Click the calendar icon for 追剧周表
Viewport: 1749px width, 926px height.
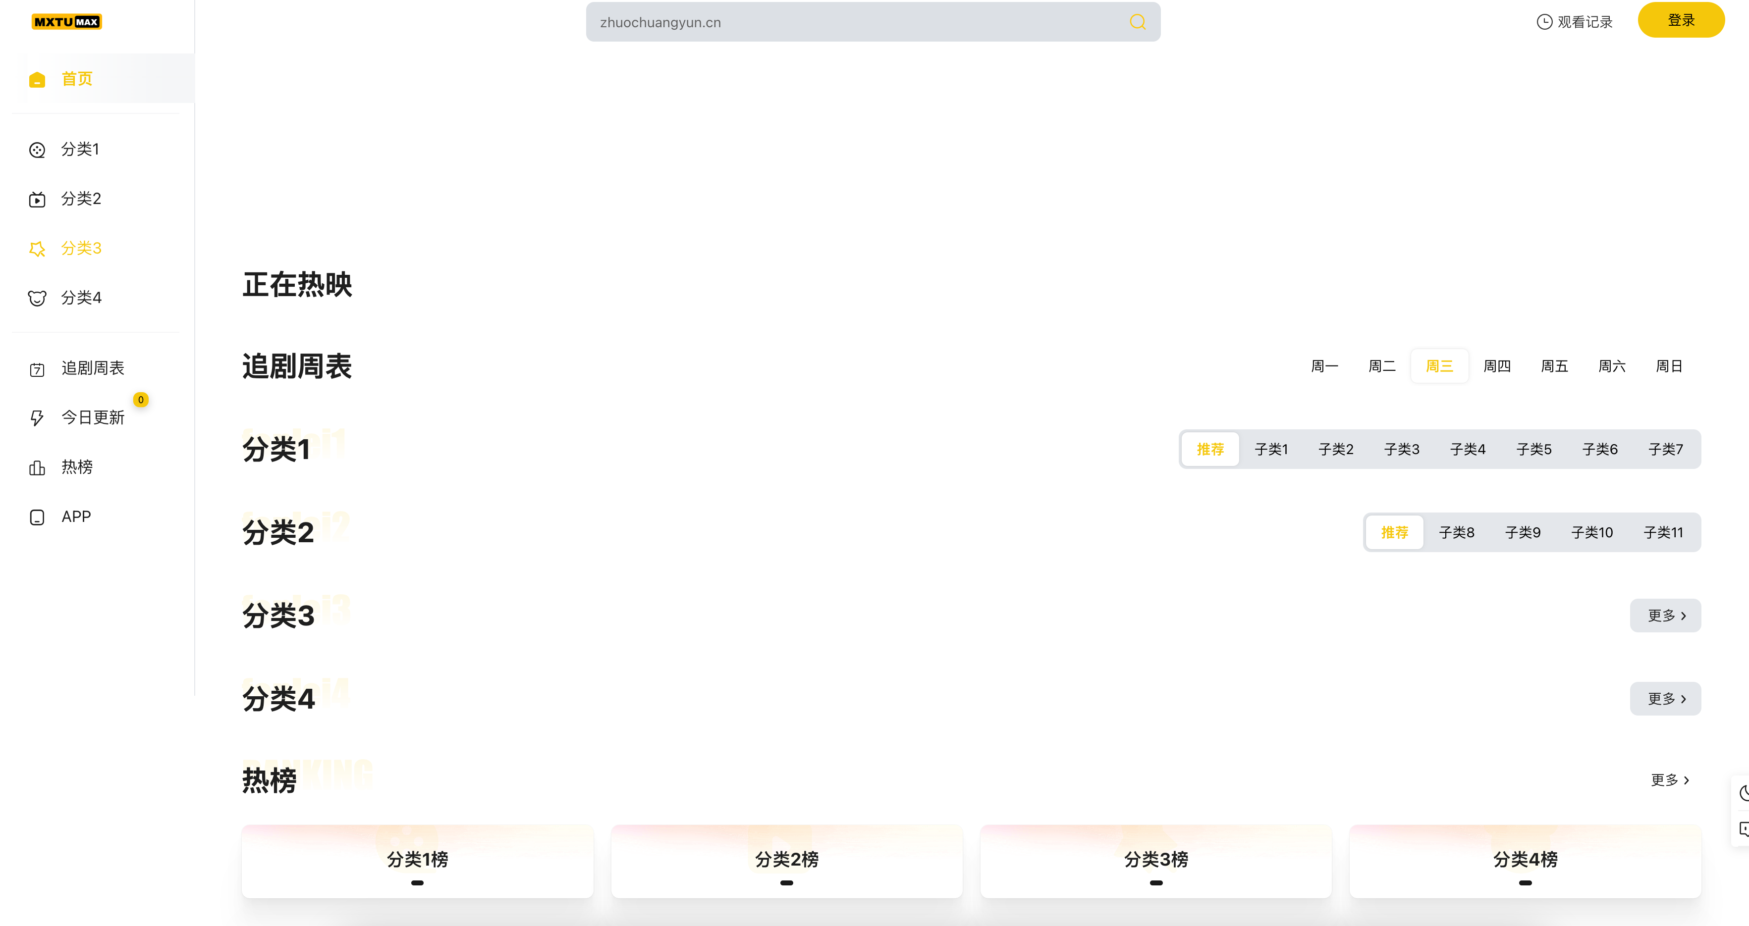click(x=37, y=369)
